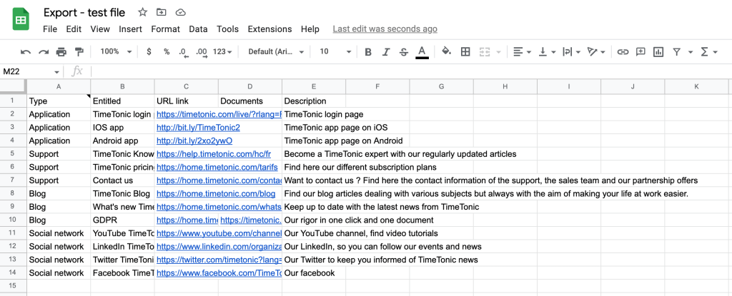The height and width of the screenshot is (296, 732).
Task: Select the column E header
Action: (x=314, y=86)
